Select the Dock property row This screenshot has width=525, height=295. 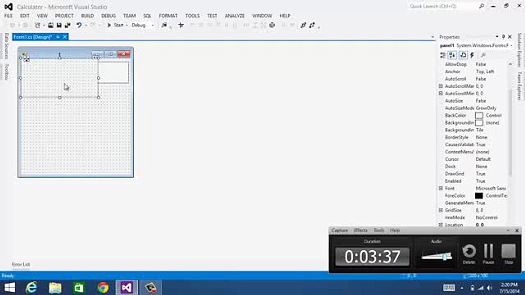tap(474, 166)
